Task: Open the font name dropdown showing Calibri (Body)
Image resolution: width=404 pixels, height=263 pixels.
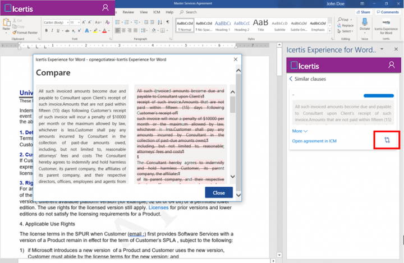Action: pos(55,22)
